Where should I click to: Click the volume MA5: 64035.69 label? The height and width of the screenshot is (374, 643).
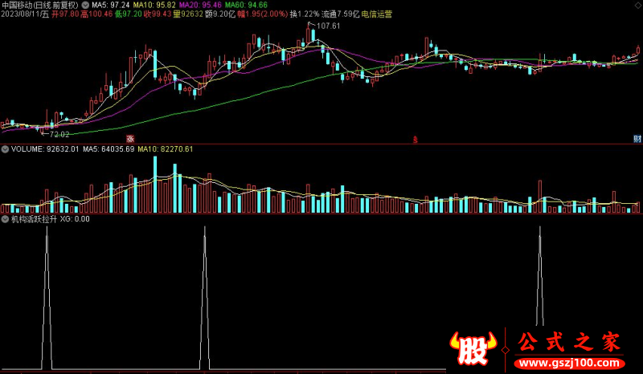[109, 149]
